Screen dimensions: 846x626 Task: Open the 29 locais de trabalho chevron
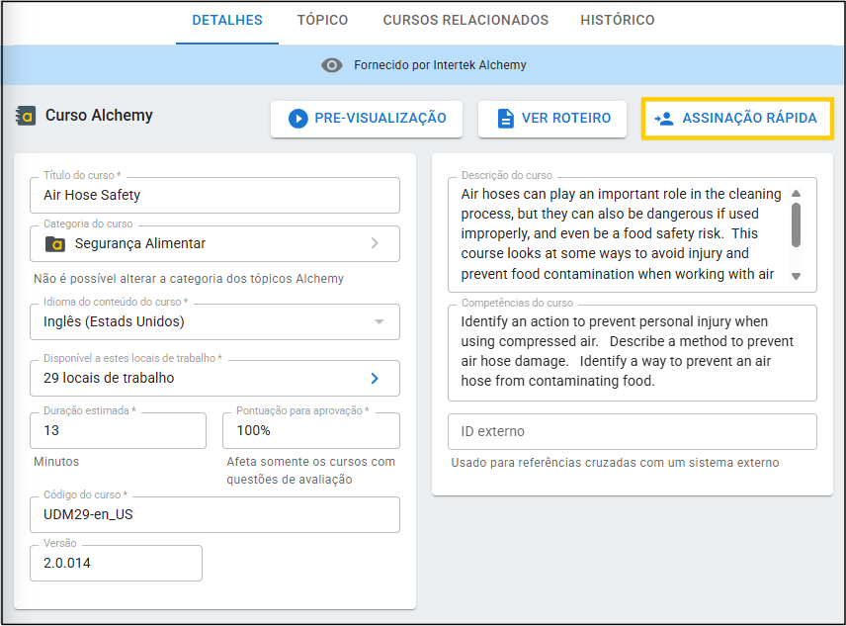(x=375, y=379)
